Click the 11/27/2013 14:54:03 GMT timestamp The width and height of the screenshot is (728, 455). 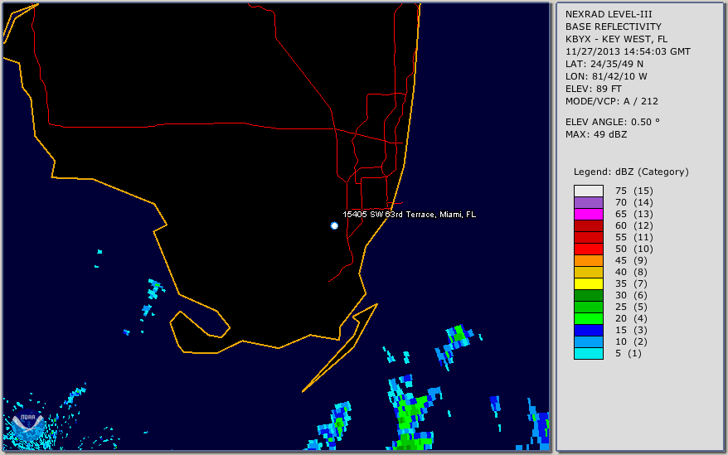pos(628,51)
